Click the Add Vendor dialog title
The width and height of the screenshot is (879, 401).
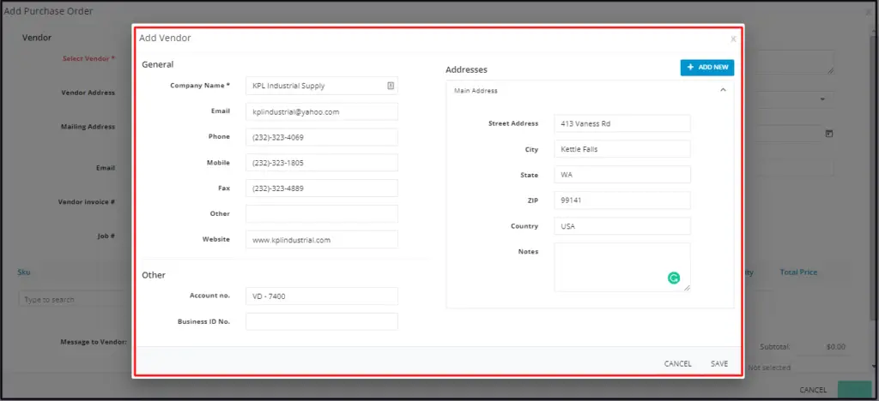click(165, 38)
